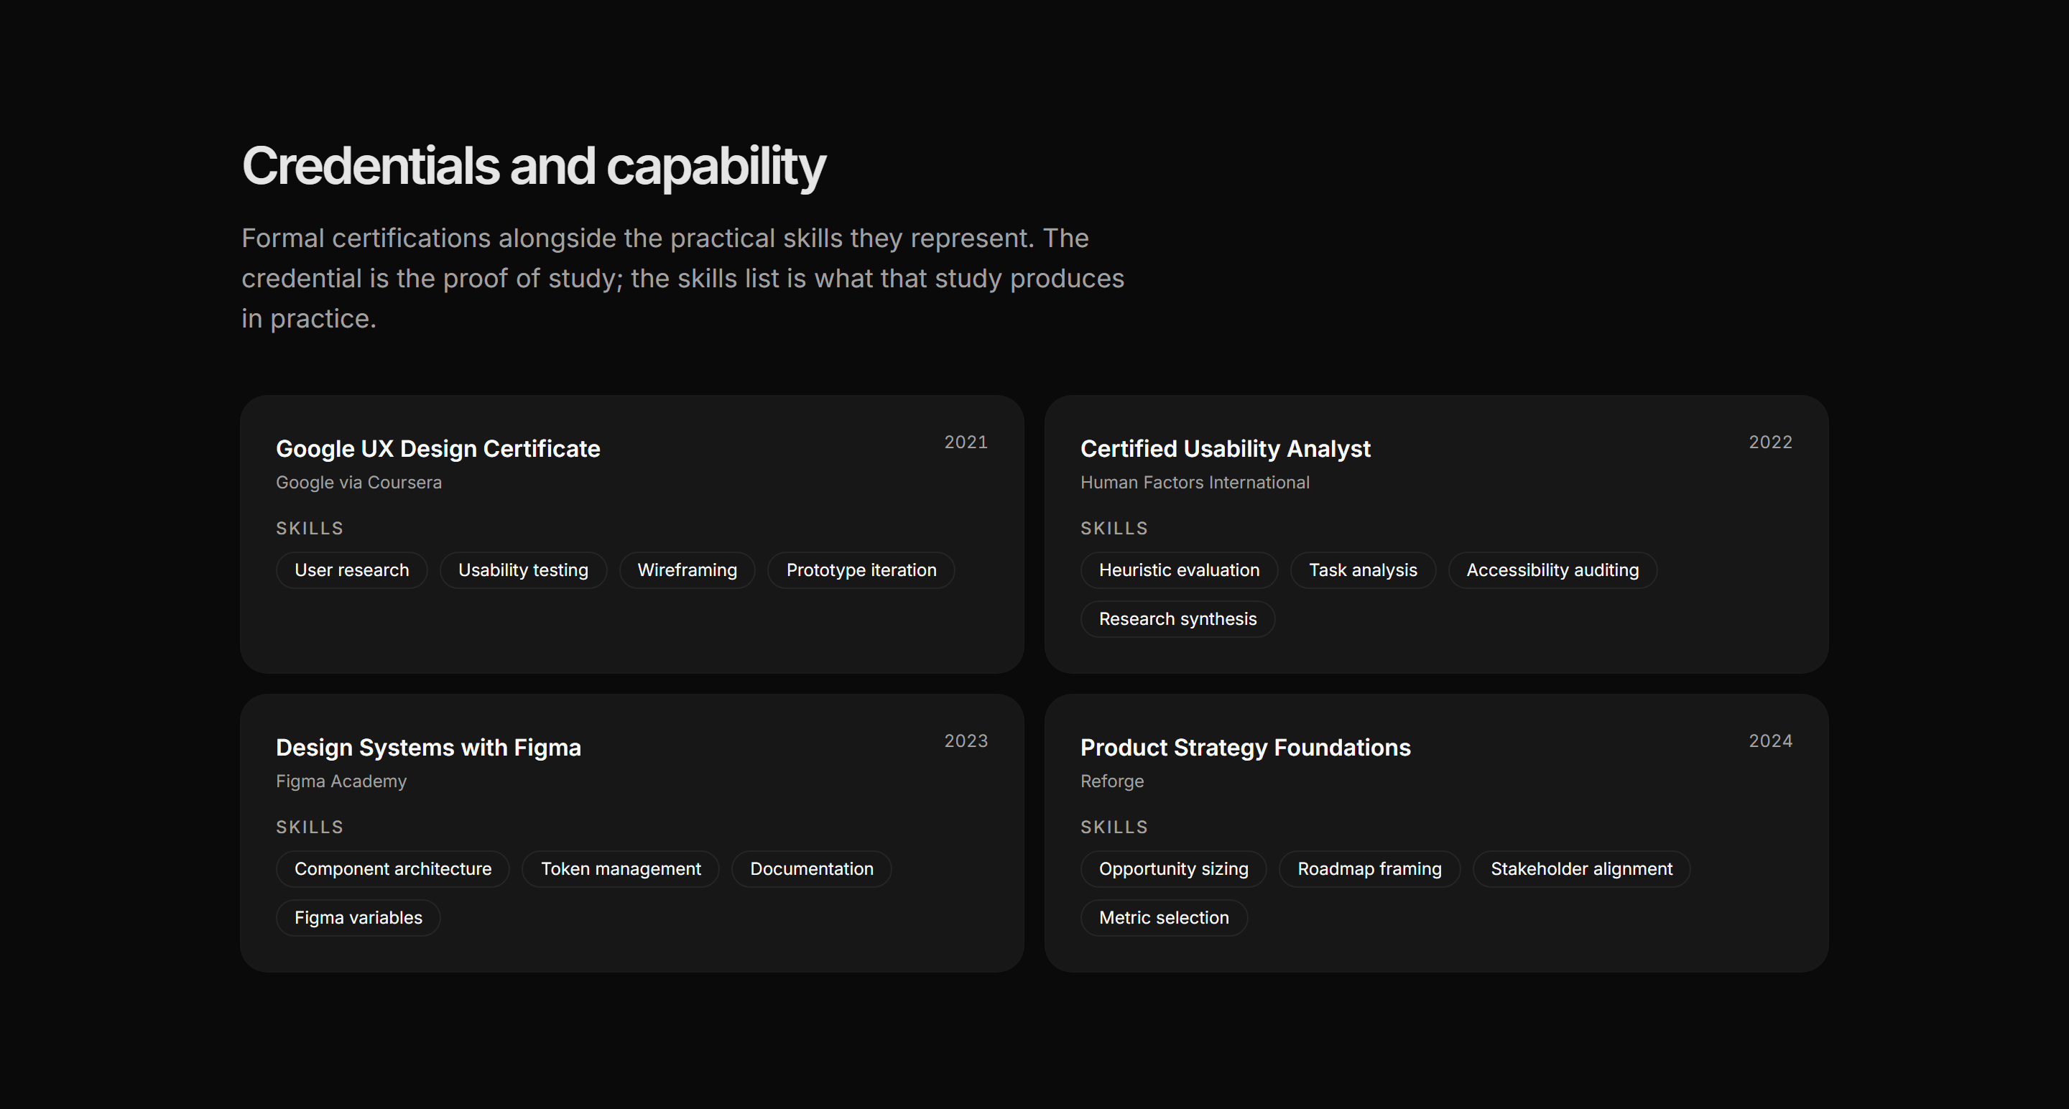This screenshot has height=1109, width=2069.
Task: Click SKILLS label in Product Strategy card
Action: pos(1114,827)
